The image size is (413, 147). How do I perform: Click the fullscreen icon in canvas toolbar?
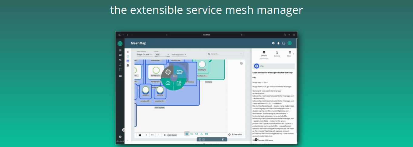(165, 135)
